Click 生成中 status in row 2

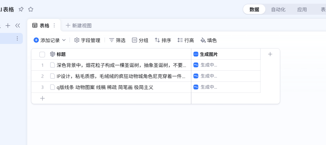[209, 76]
